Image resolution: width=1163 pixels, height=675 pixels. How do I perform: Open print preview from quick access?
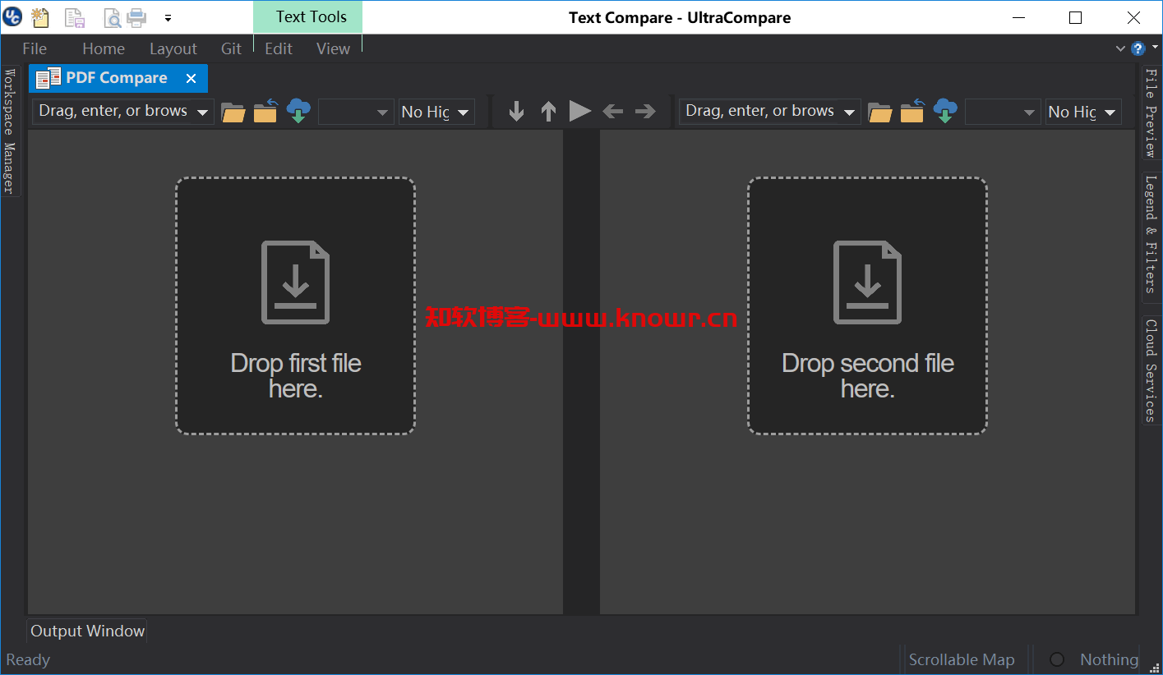coord(113,16)
